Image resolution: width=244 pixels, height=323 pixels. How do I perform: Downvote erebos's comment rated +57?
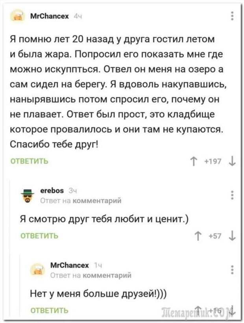pos(232,236)
